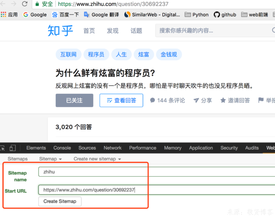275x216 pixels.
Task: Switch to the Elements tab
Action: coord(36,148)
